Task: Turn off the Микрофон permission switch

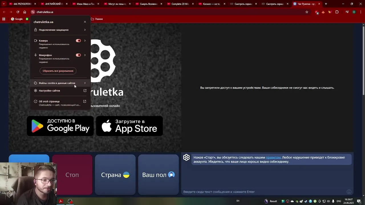Action: coord(78,55)
